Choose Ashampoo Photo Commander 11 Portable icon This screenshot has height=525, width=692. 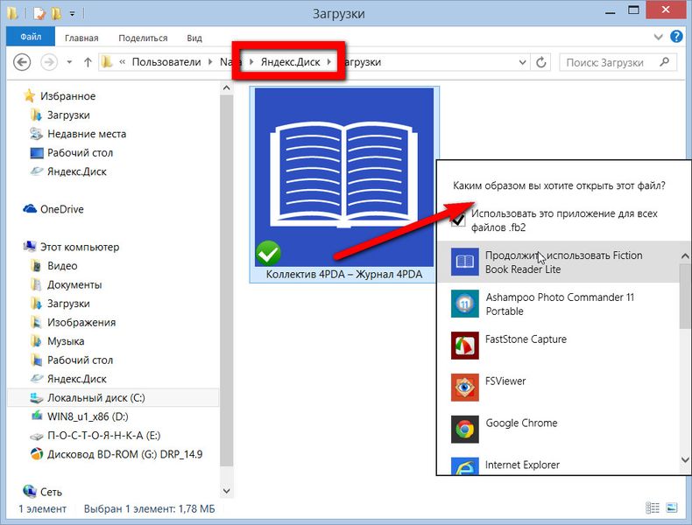(465, 304)
